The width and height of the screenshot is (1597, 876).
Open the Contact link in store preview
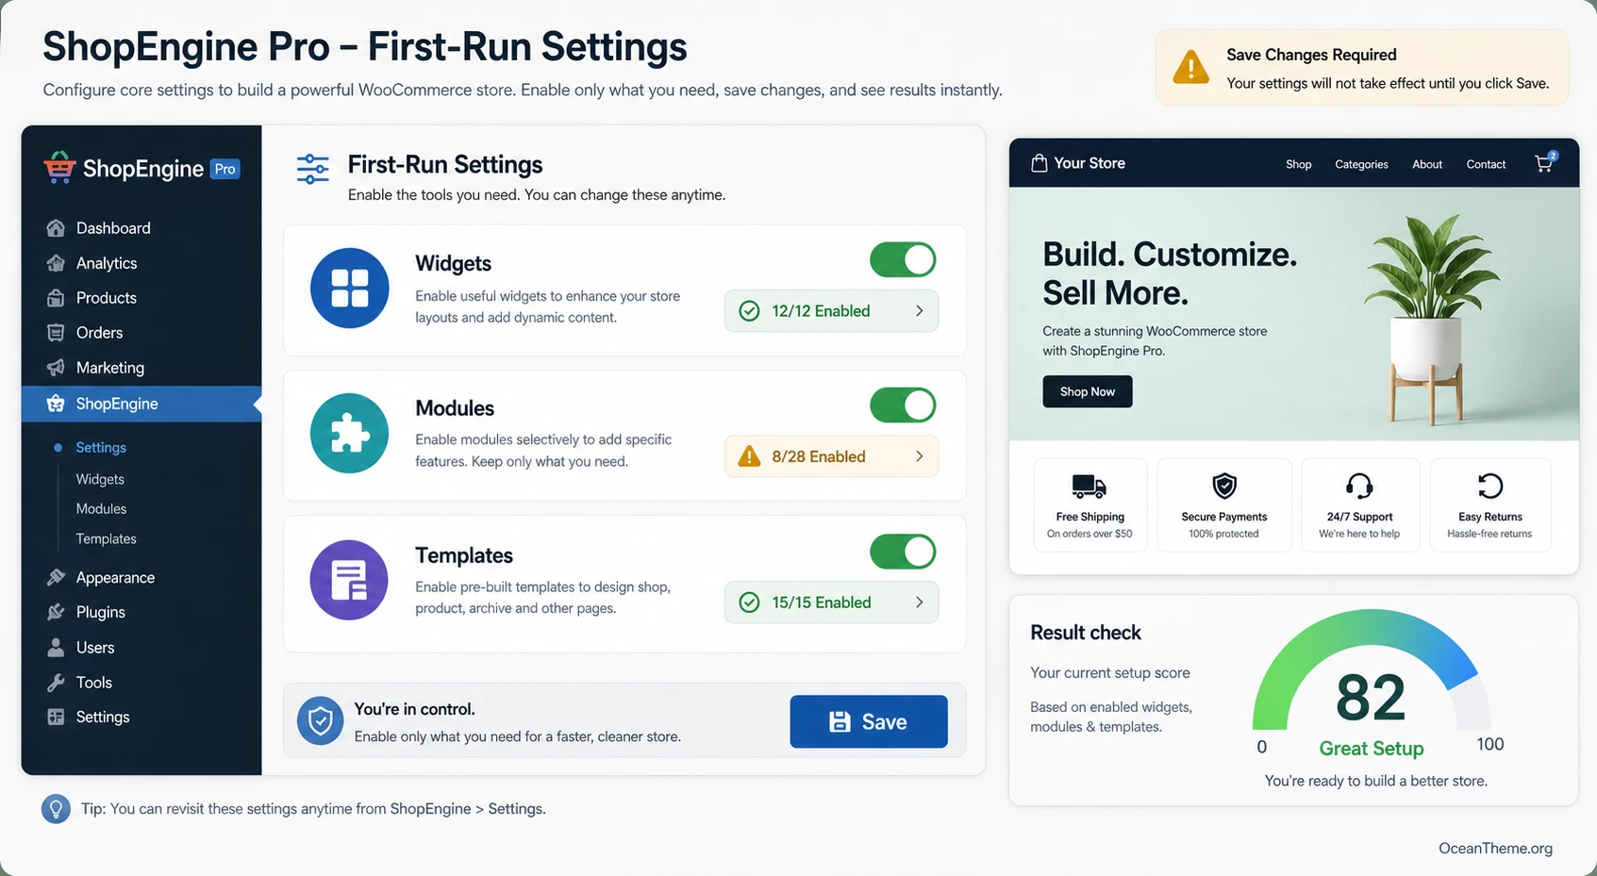click(1486, 164)
